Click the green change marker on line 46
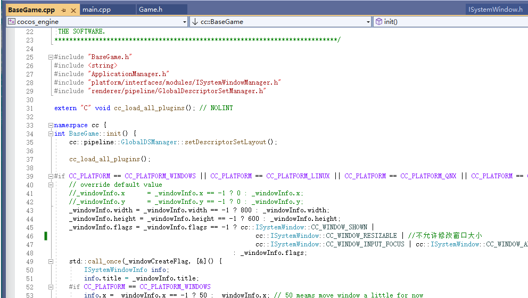The width and height of the screenshot is (528, 298). pyautogui.click(x=46, y=236)
